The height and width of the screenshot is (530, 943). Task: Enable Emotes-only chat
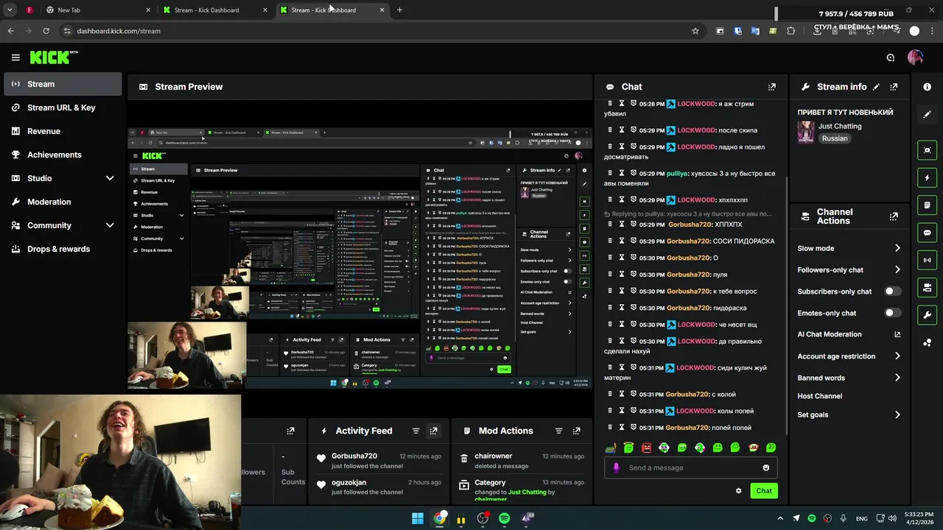pos(892,313)
